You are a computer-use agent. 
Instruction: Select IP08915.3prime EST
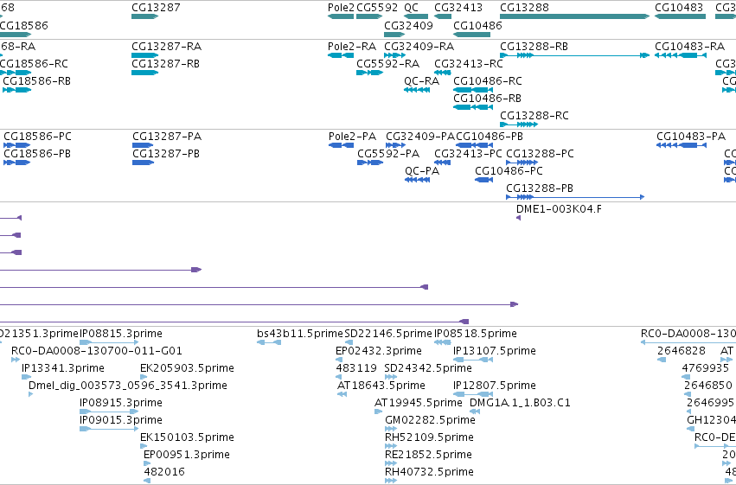coord(109,412)
